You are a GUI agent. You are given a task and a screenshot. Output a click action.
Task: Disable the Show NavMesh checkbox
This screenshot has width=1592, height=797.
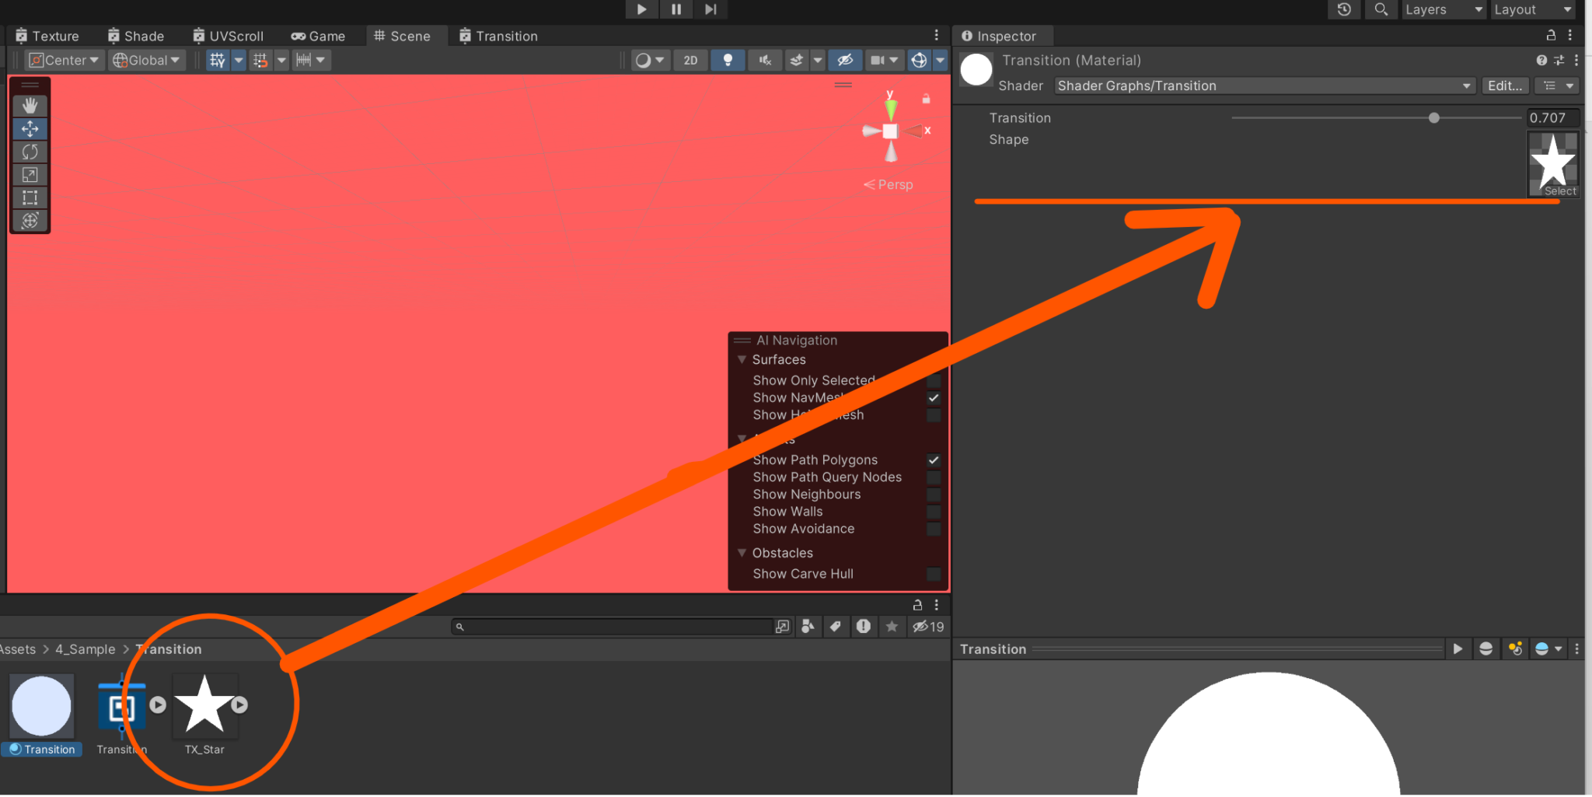(933, 397)
